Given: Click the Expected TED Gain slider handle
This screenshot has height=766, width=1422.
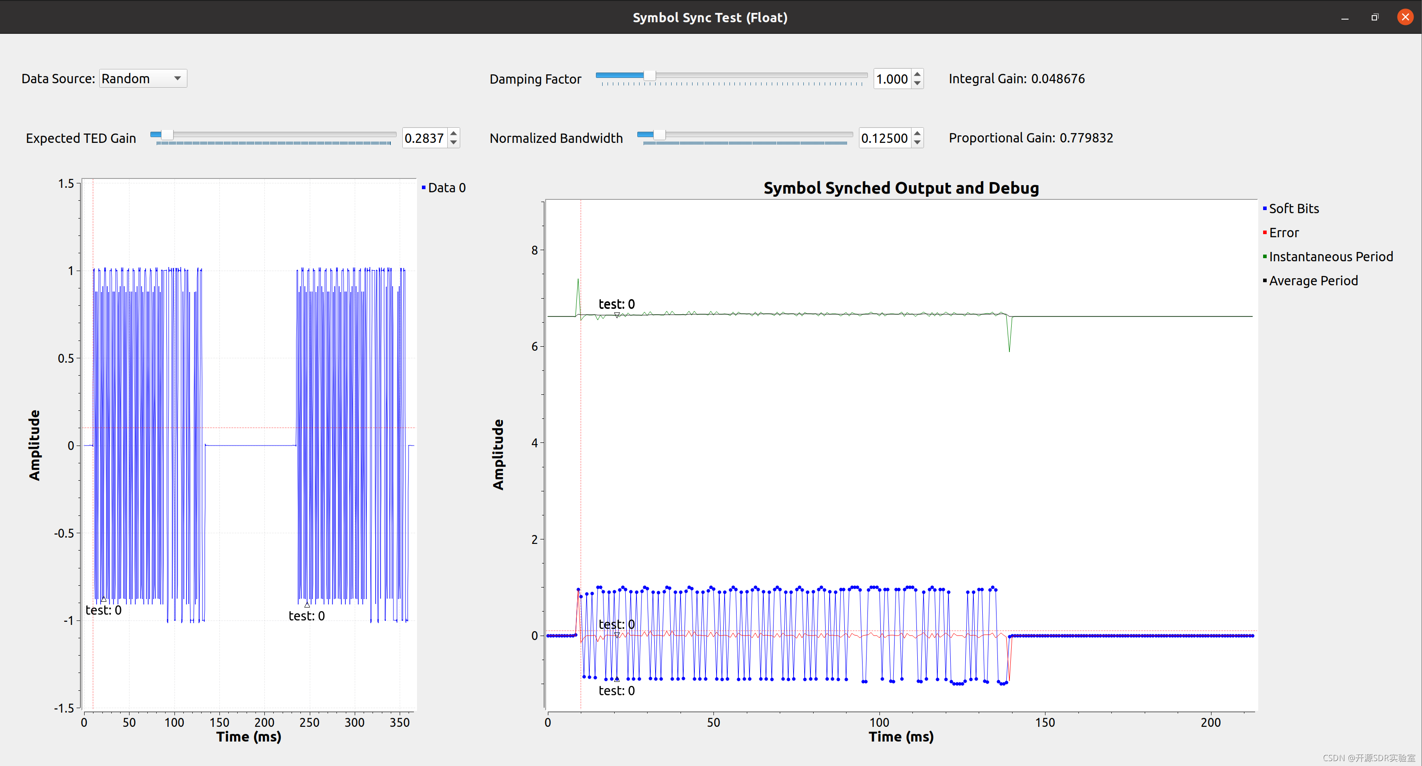Looking at the screenshot, I should [x=167, y=135].
